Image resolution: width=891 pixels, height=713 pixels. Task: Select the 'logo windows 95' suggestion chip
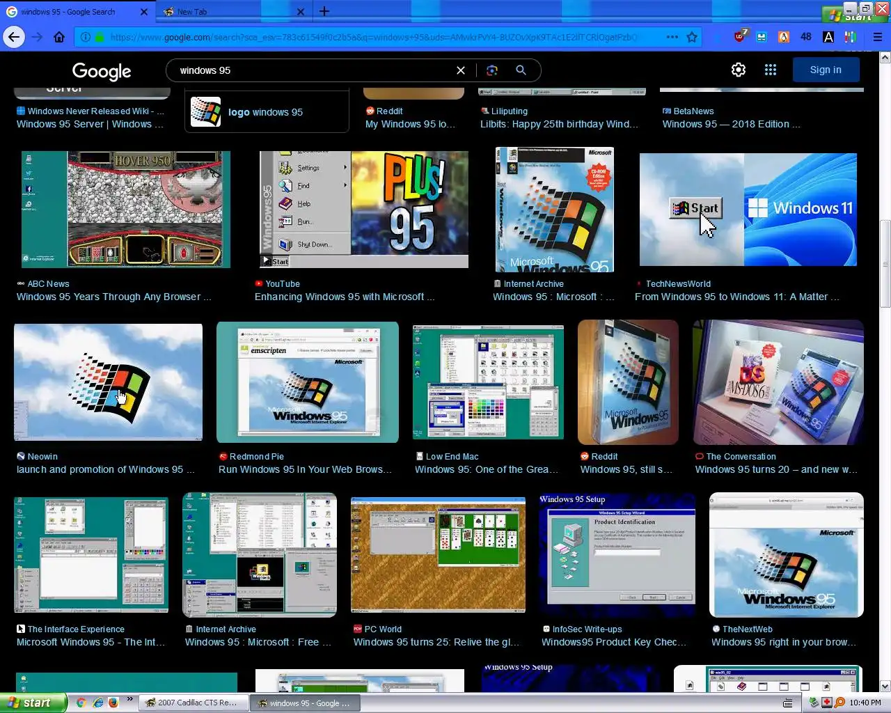point(267,112)
